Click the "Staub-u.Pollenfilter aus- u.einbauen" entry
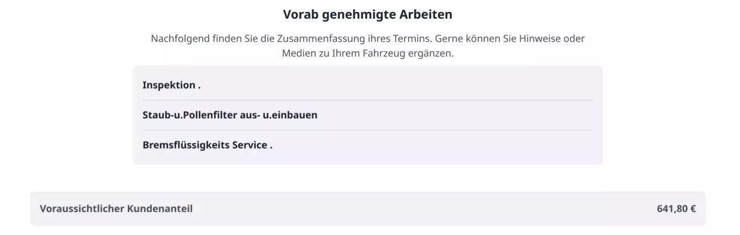 pos(230,115)
